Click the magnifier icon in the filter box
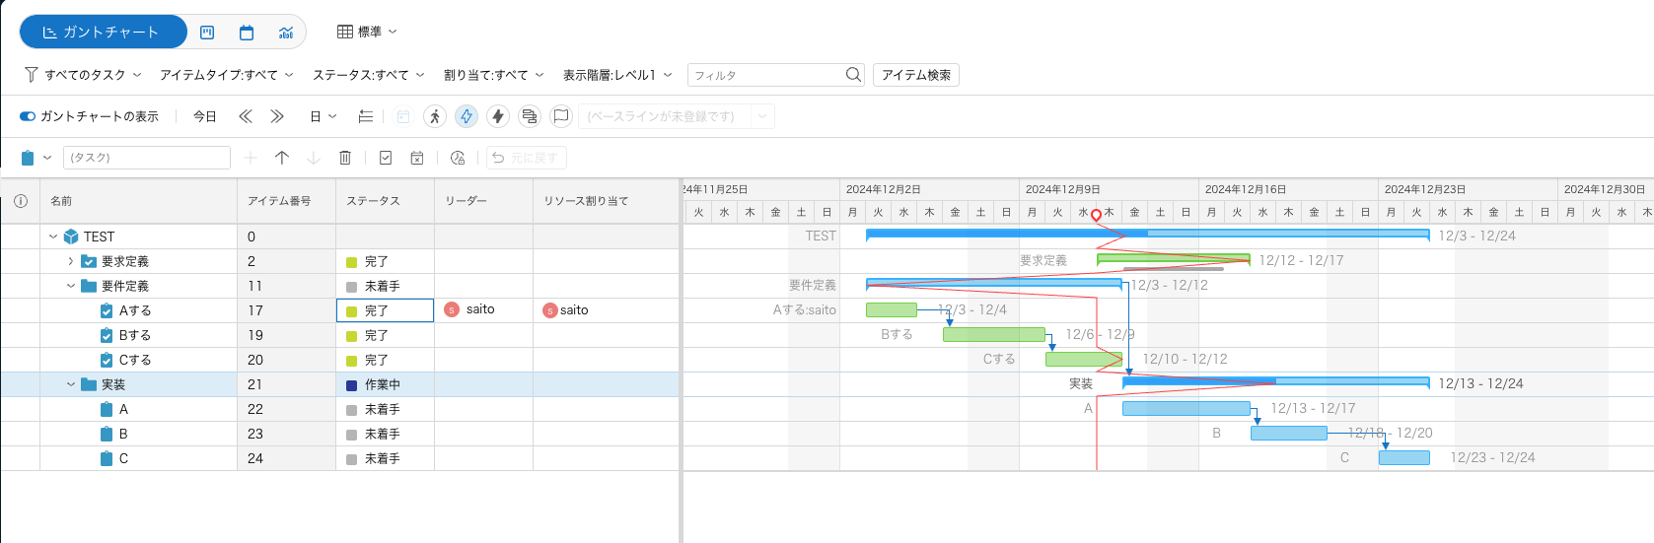The height and width of the screenshot is (543, 1654). 854,75
